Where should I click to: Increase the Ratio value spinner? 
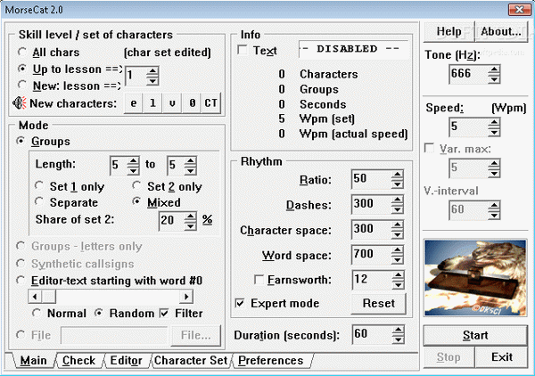397,175
